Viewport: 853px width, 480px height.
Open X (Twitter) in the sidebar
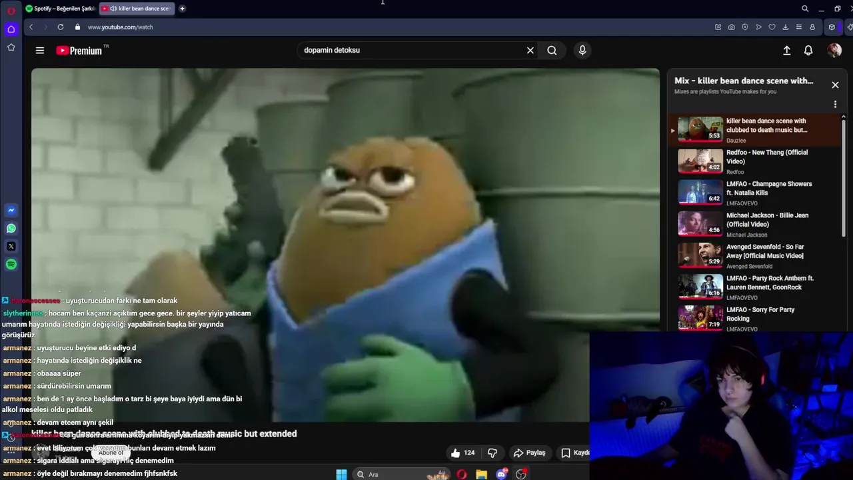point(11,247)
